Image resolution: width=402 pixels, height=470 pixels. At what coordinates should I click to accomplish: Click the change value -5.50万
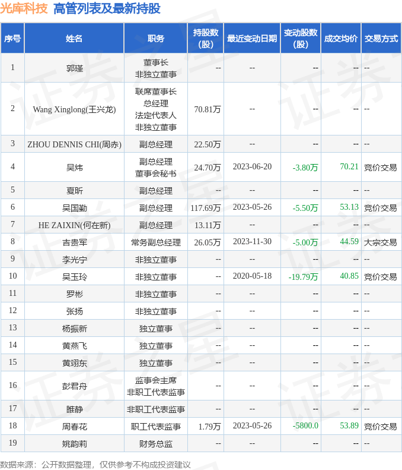305,208
